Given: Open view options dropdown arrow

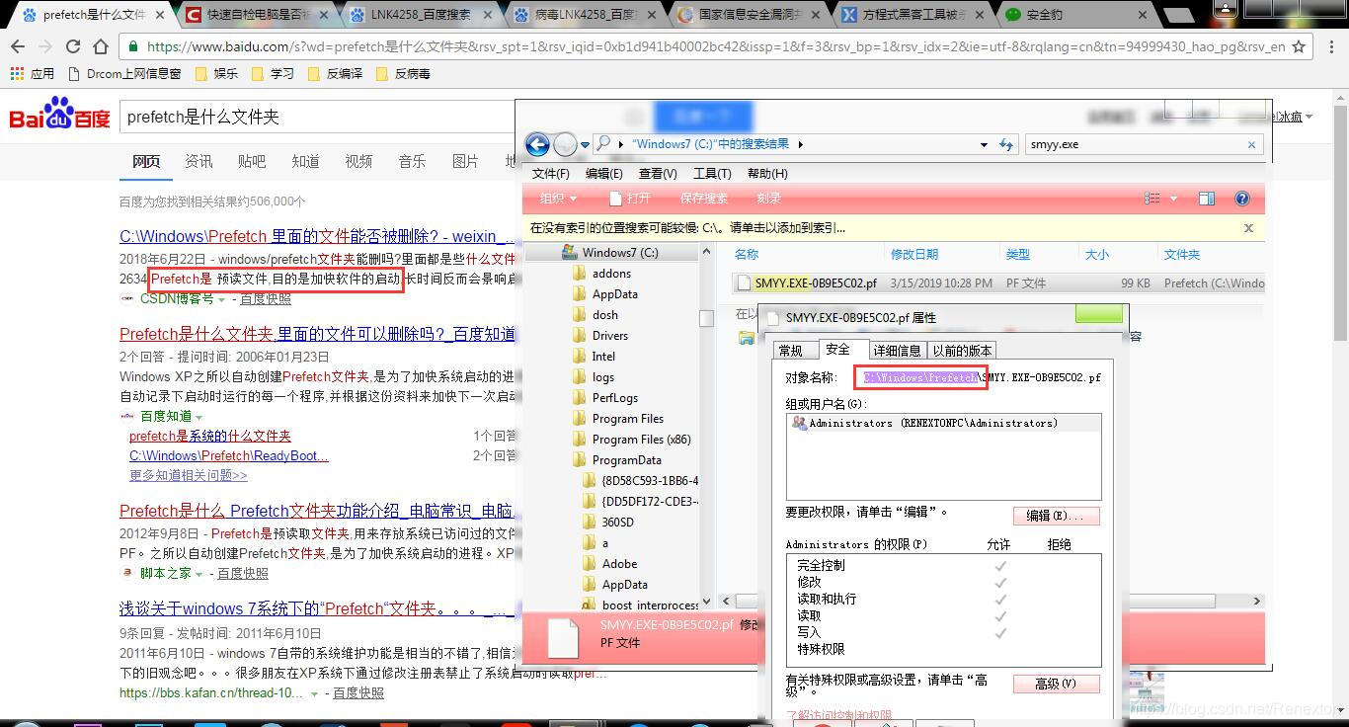Looking at the screenshot, I should (1173, 198).
